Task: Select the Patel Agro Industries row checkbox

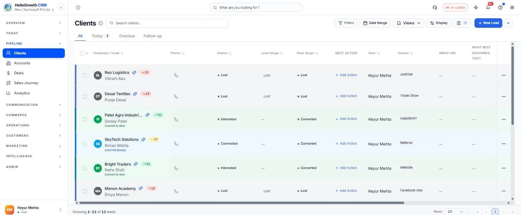Action: pyautogui.click(x=85, y=119)
